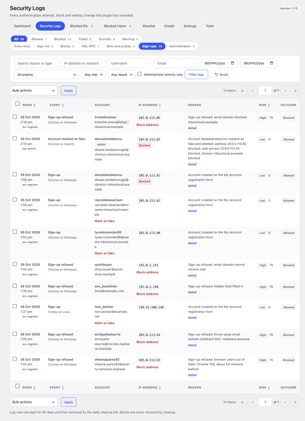Sort by RISK in the footer header row
This screenshot has height=421, width=305.
[264, 388]
